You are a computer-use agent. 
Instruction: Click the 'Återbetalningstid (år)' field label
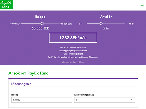click(x=84, y=95)
